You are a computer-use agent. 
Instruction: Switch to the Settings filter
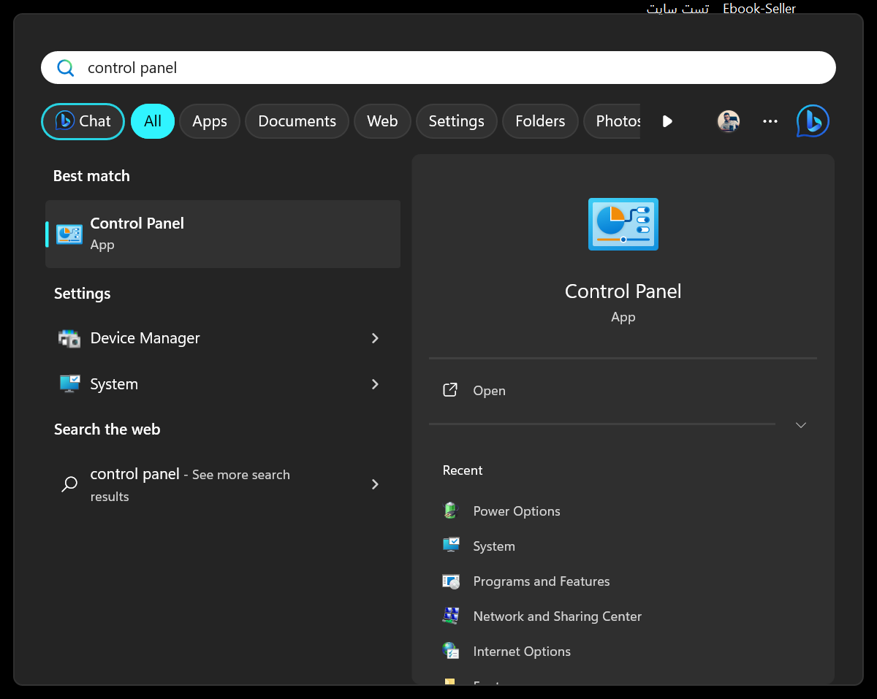tap(457, 121)
